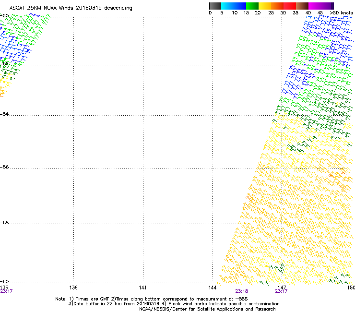Click the red 30-35 knots color segment
The height and width of the screenshot is (312, 355).
point(290,6)
